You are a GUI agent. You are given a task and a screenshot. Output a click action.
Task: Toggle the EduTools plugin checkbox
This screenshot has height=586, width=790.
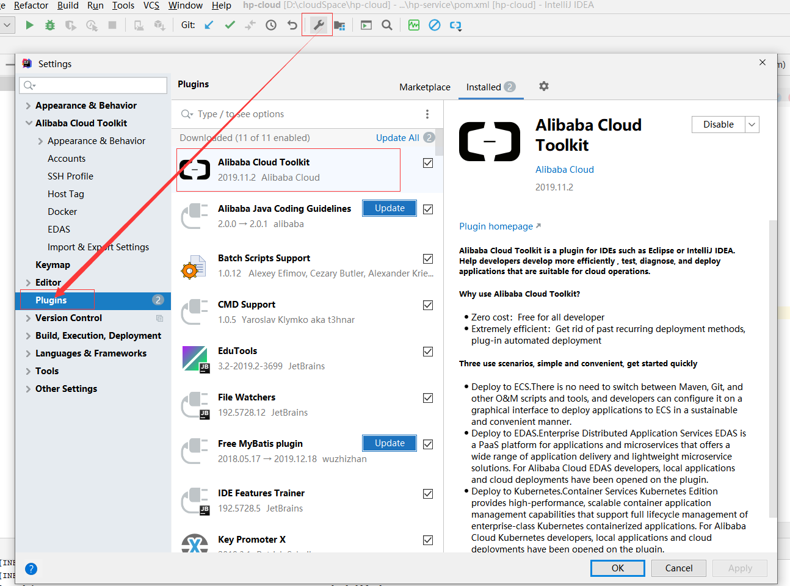tap(428, 352)
